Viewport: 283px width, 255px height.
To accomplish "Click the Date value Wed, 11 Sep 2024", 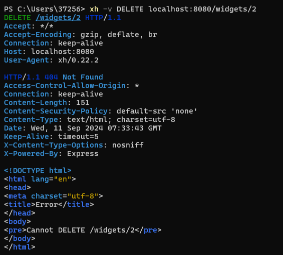I will [x=67, y=128].
